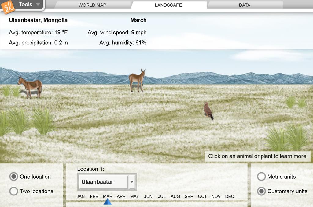Image resolution: width=313 pixels, height=207 pixels.
Task: Click the small grass tuft near the donkey
Action: pyautogui.click(x=11, y=91)
